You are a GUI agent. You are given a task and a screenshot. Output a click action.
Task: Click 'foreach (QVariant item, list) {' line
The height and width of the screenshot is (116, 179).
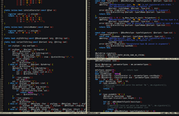28,89
